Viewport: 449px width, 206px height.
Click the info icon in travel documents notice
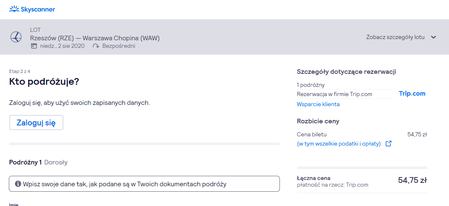[18, 184]
